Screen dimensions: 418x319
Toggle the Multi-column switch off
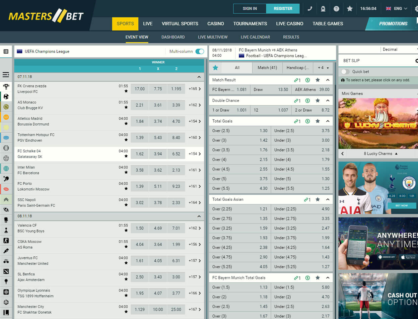200,51
